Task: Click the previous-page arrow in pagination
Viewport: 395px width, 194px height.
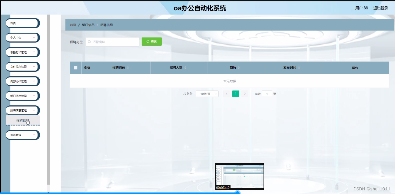Action: tap(227, 94)
